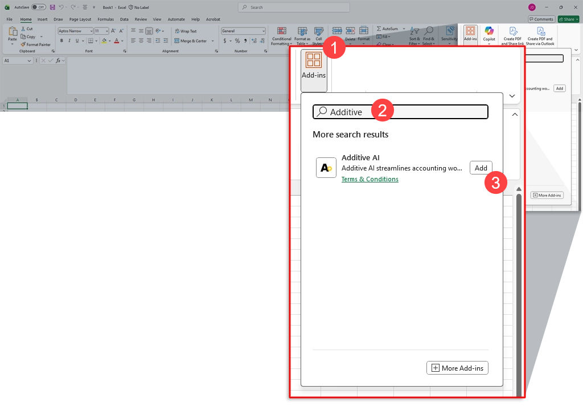583x406 pixels.
Task: Open the Terms & Conditions link
Action: pos(369,178)
